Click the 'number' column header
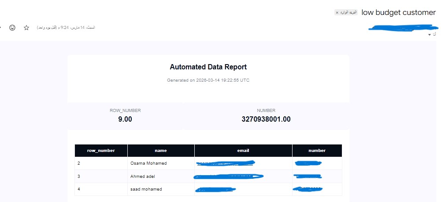This screenshot has height=202, width=441. coord(317,151)
